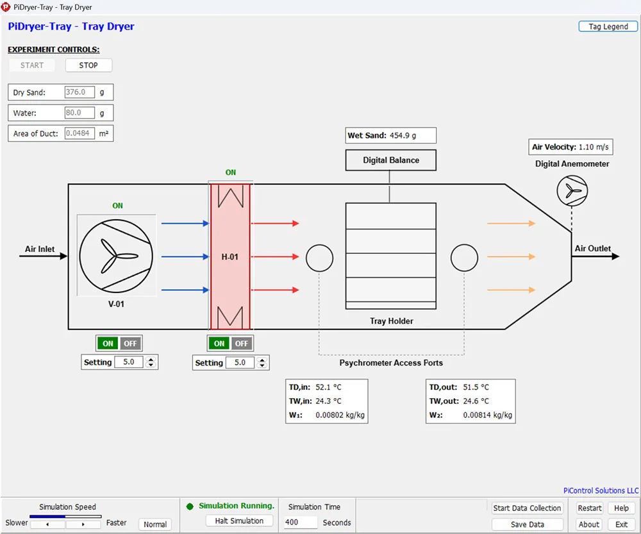Click the Digital Anemometer label
This screenshot has height=534, width=641.
572,164
